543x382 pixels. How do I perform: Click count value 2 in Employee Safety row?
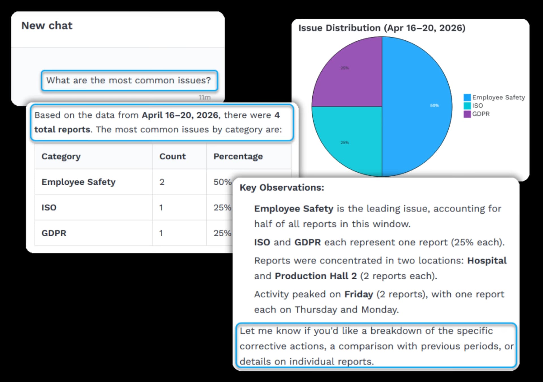coord(162,182)
